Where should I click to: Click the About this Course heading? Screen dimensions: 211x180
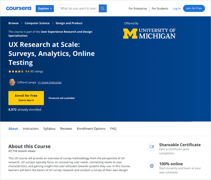click(30, 146)
